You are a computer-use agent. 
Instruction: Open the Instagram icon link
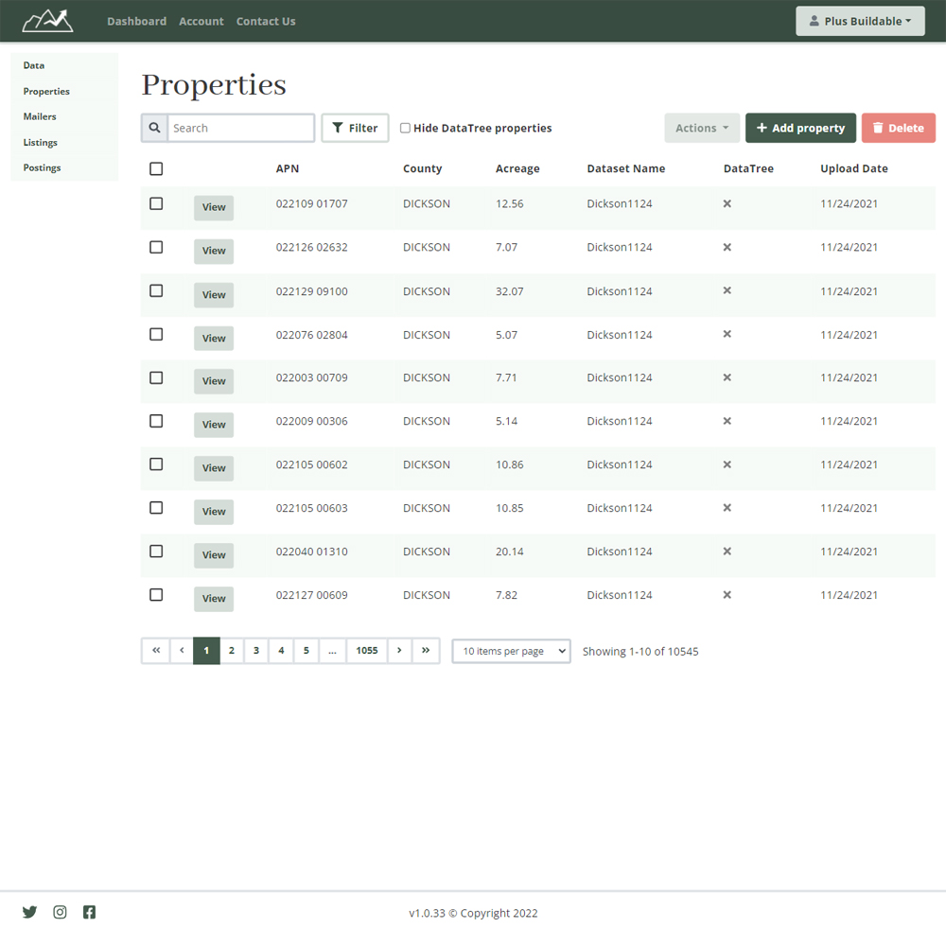coord(60,912)
